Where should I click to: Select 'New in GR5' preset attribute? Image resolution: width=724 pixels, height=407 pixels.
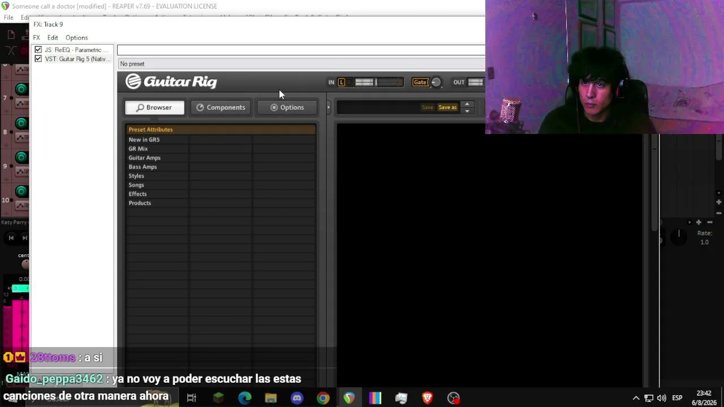(x=144, y=140)
